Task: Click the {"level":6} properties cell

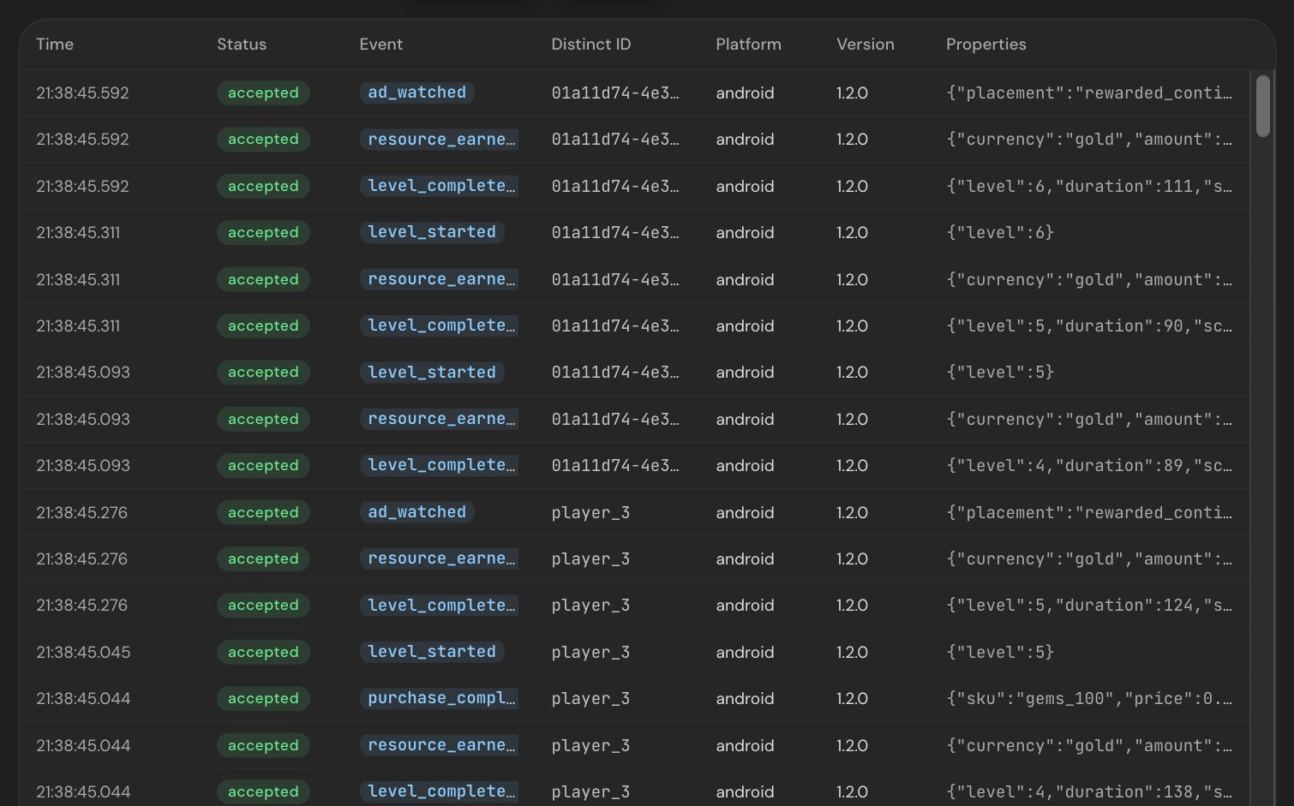Action: [1000, 232]
